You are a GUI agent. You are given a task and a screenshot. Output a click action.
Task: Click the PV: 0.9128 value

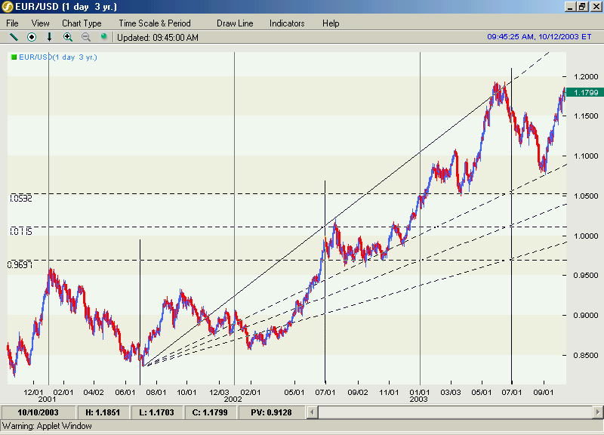[x=271, y=412]
